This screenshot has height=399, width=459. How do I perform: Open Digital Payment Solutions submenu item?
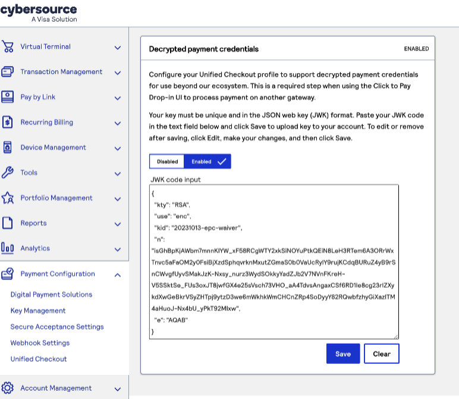click(51, 295)
